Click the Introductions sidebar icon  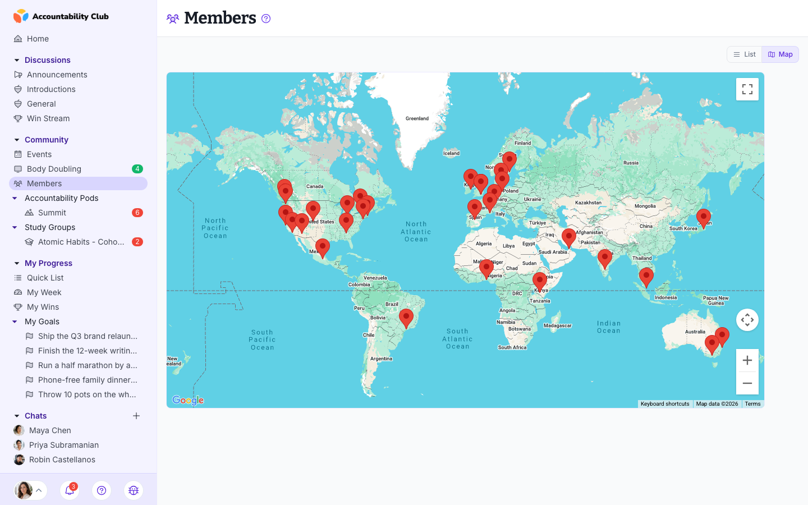18,89
